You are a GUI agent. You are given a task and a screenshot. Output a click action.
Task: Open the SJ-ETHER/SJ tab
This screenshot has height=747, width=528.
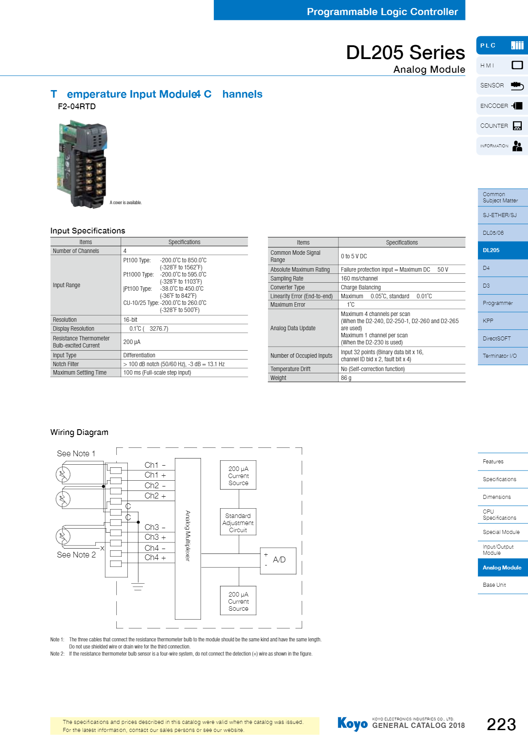[x=503, y=215]
